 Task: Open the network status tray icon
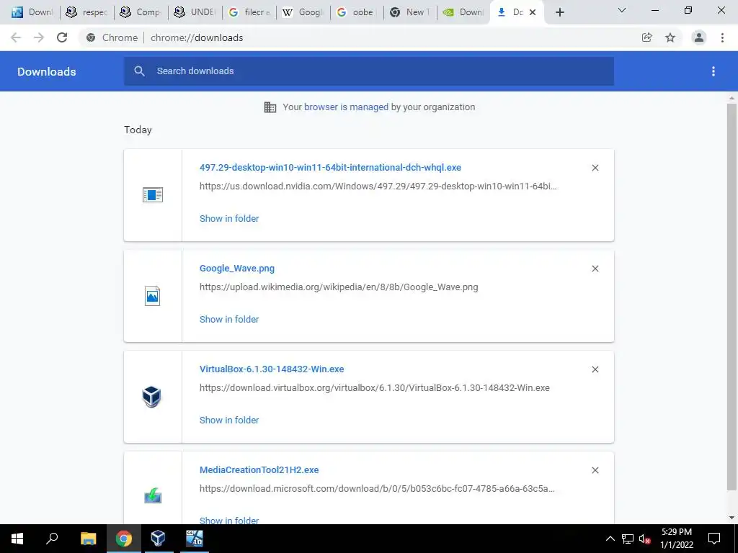(628, 539)
